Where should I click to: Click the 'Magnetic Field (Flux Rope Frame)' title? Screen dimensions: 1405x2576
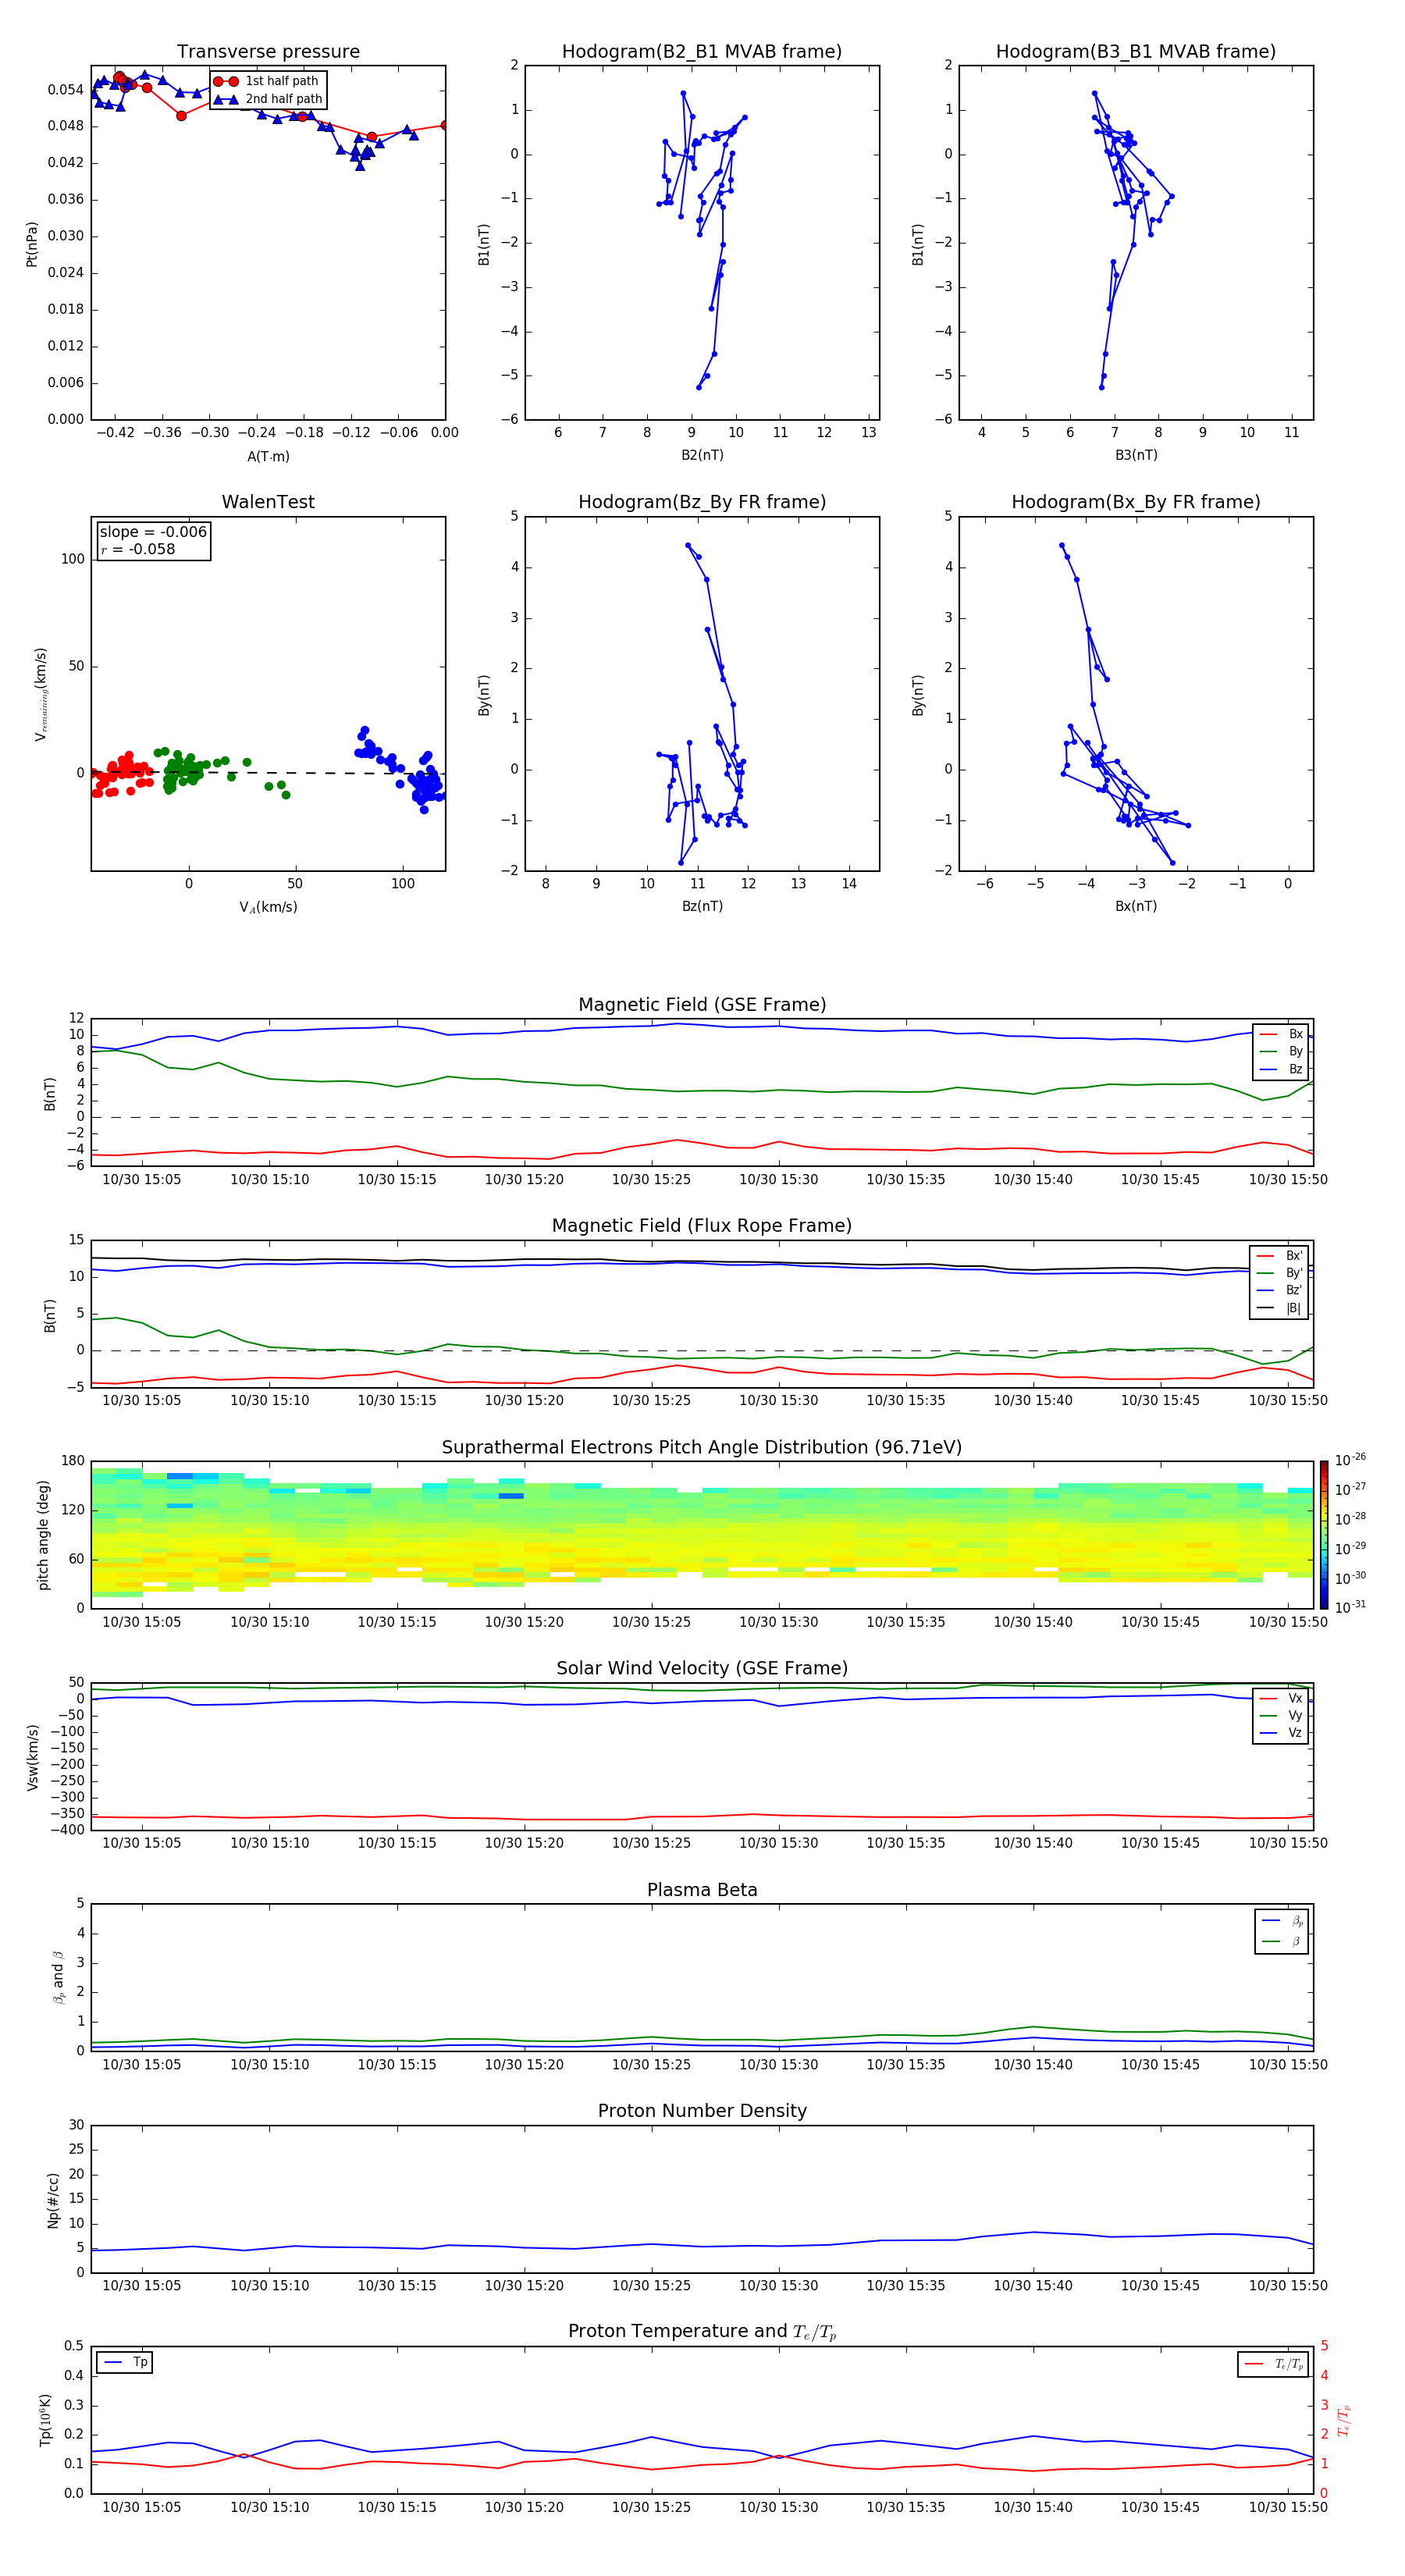(702, 1226)
